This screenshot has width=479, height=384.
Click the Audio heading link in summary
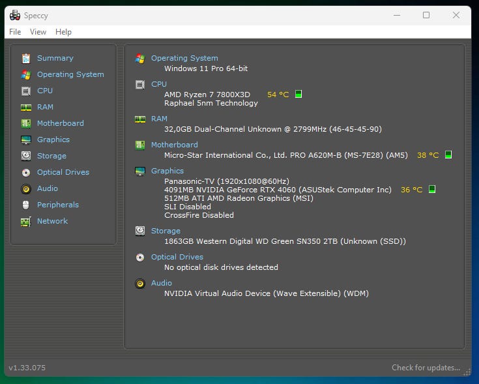[162, 283]
